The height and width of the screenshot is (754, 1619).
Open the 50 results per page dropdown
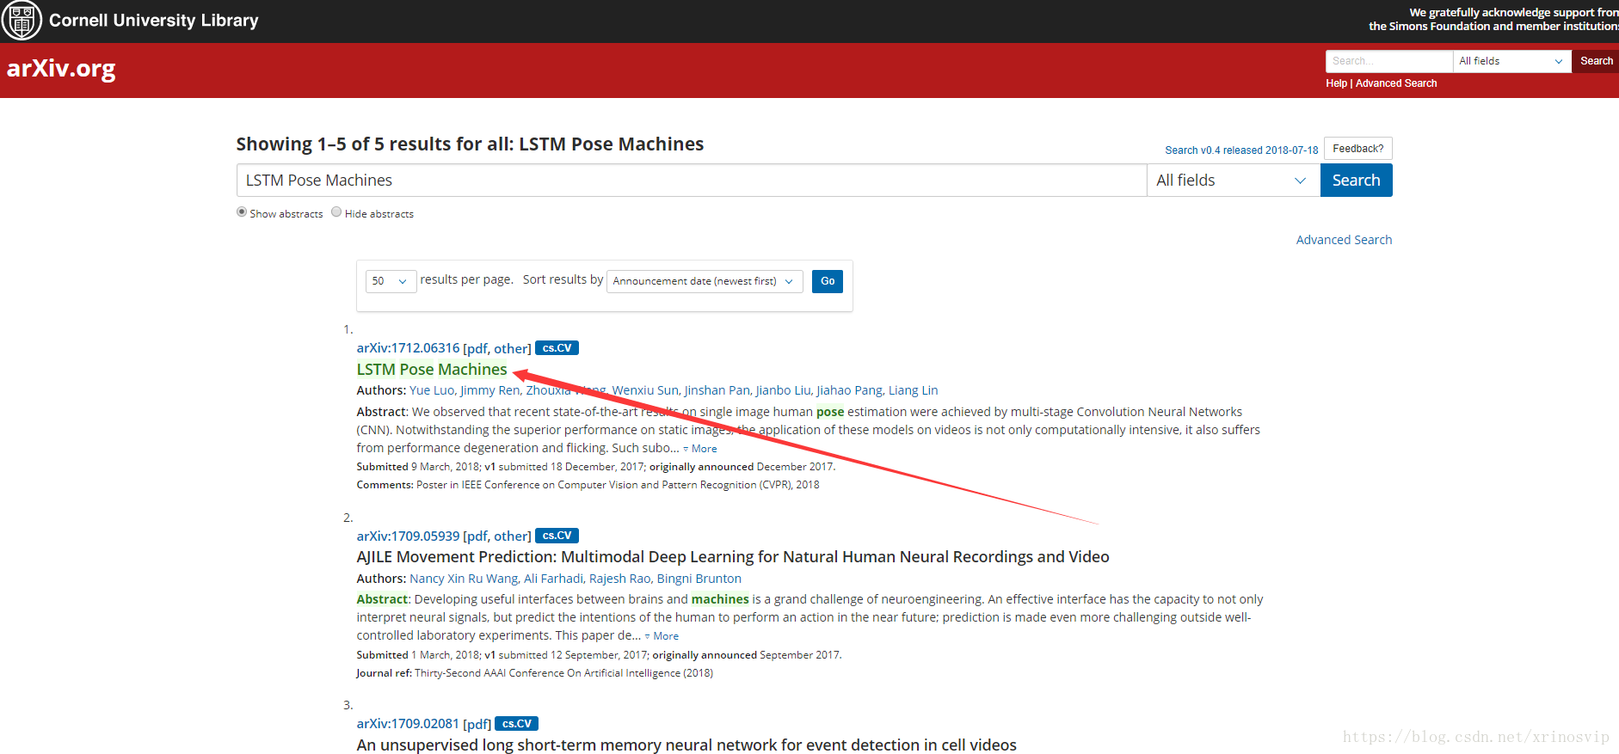point(391,281)
